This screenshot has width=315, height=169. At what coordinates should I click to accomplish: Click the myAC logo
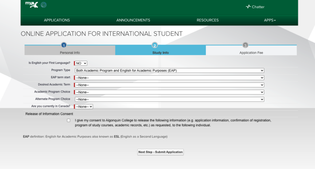31,5
